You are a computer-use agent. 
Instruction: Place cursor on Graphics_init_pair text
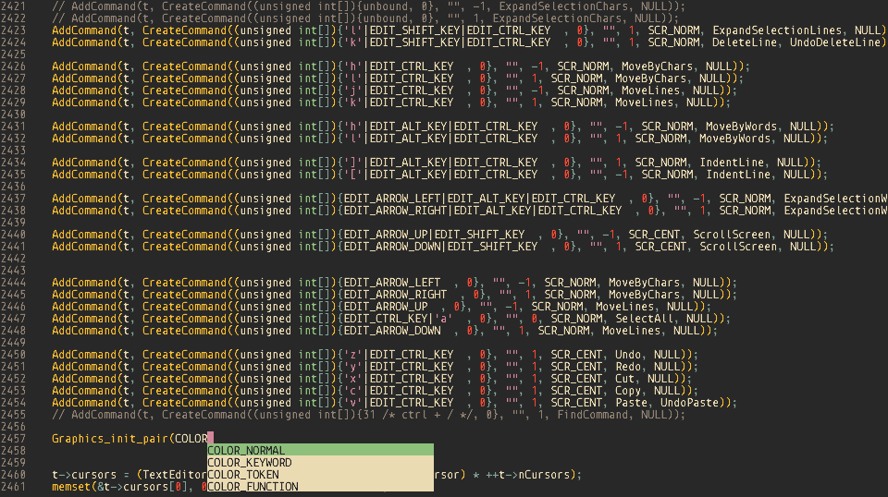click(x=110, y=439)
